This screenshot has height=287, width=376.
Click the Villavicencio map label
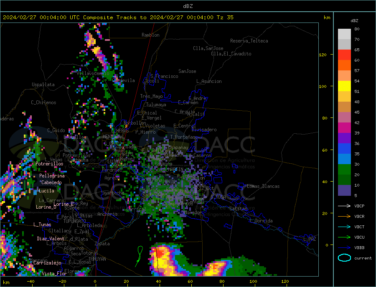pyautogui.click(x=93, y=73)
